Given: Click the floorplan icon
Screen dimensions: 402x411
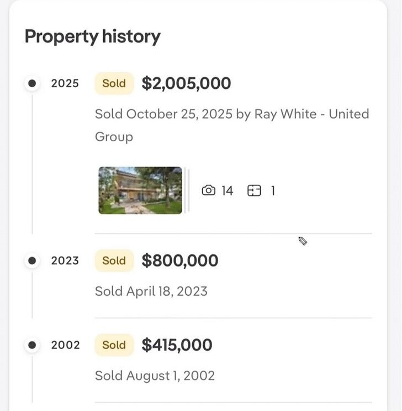Looking at the screenshot, I should click(x=254, y=191).
